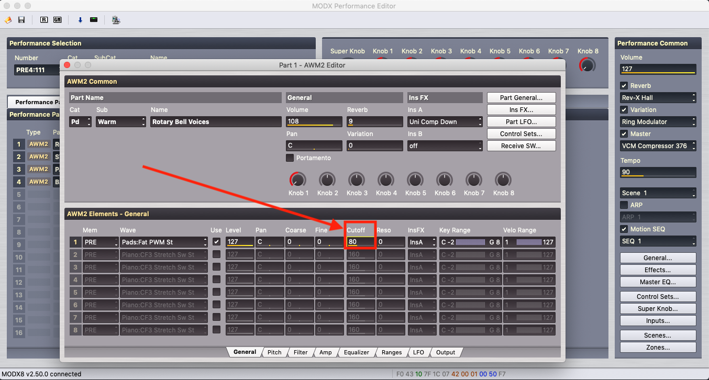709x380 pixels.
Task: Click the Receive SW... button
Action: point(521,146)
